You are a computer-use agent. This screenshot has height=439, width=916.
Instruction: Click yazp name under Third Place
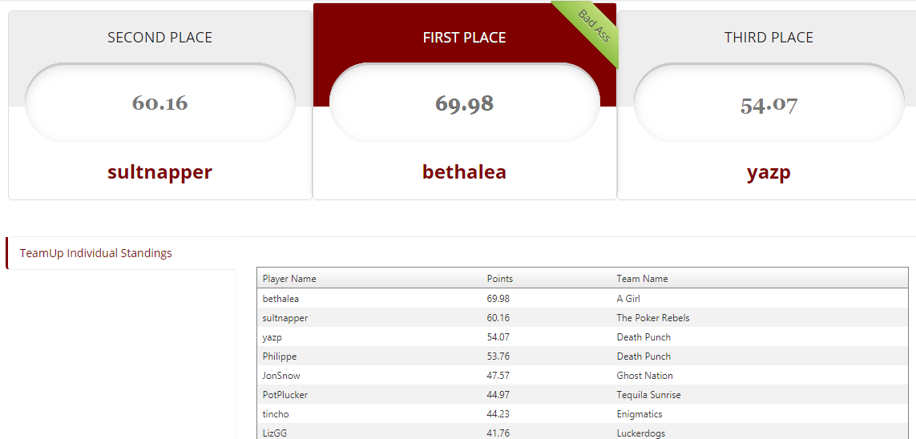pos(769,173)
